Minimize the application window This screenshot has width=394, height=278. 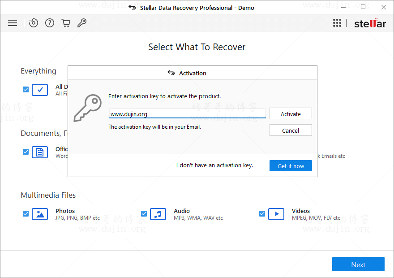click(343, 7)
